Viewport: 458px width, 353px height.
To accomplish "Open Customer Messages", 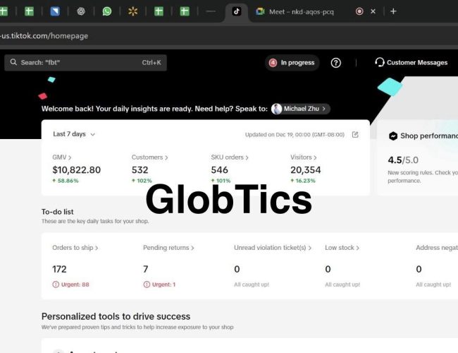I will tap(411, 63).
